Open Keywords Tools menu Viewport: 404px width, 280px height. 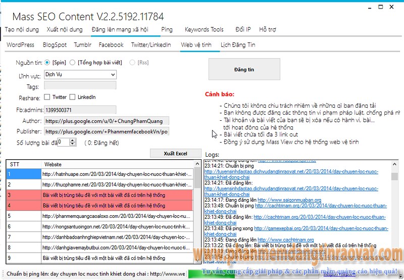[x=204, y=30]
